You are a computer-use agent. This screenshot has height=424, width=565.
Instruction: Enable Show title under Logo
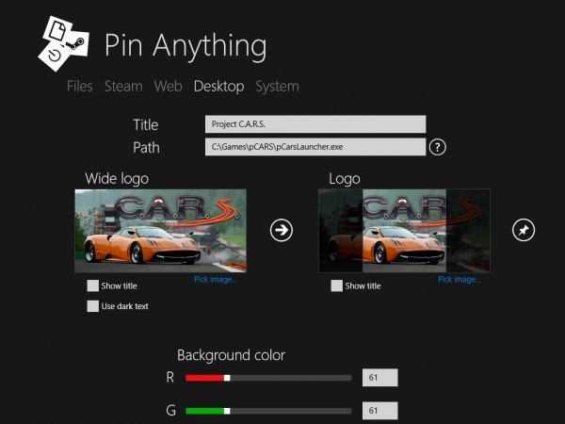336,285
